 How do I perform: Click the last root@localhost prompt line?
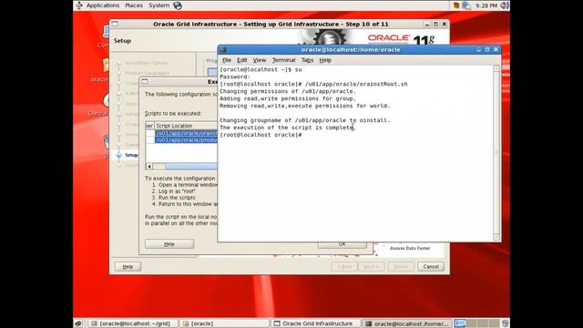261,135
